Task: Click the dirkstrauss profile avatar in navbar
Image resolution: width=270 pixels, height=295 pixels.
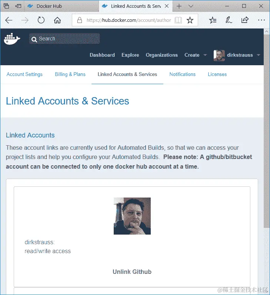Action: [x=219, y=55]
